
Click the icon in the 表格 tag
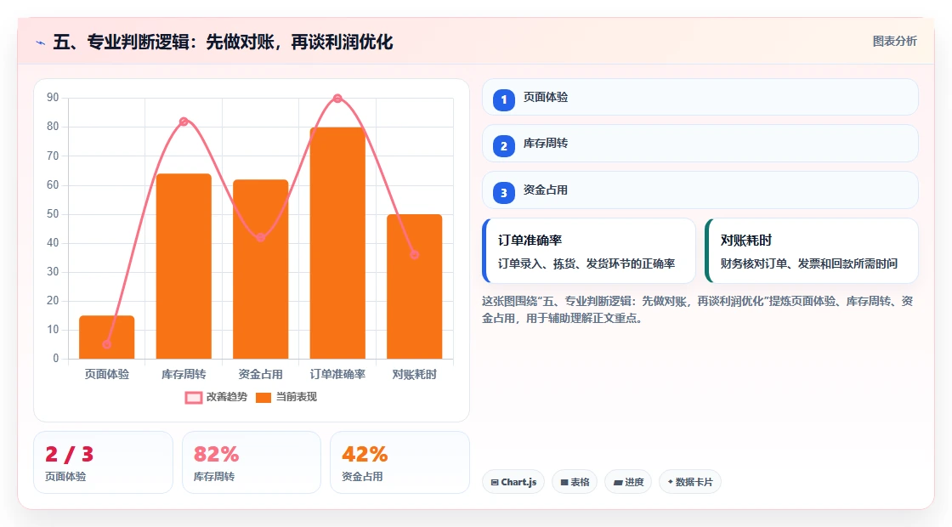coord(564,482)
